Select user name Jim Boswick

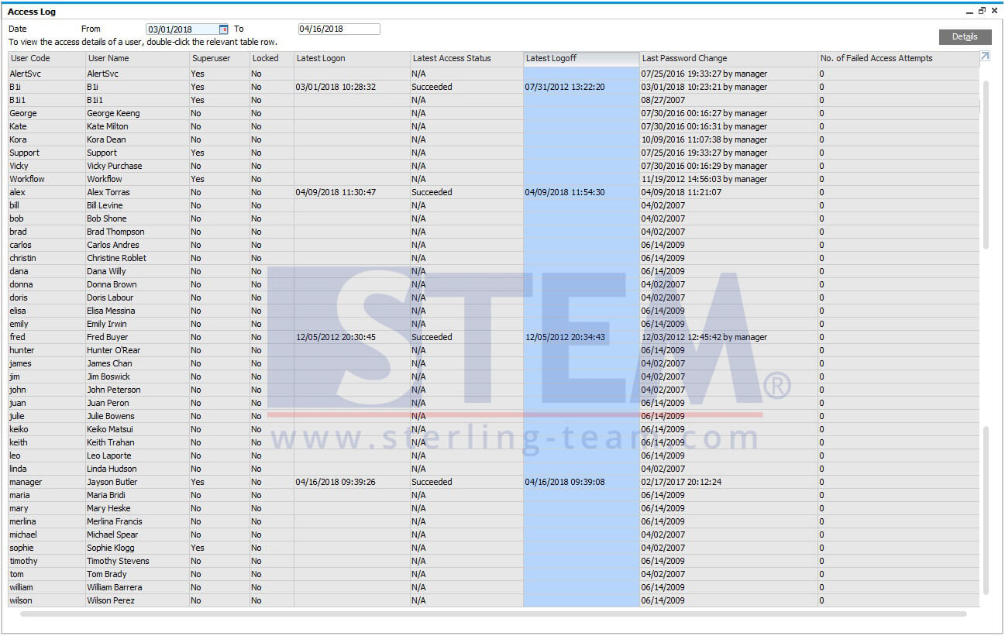click(x=108, y=376)
